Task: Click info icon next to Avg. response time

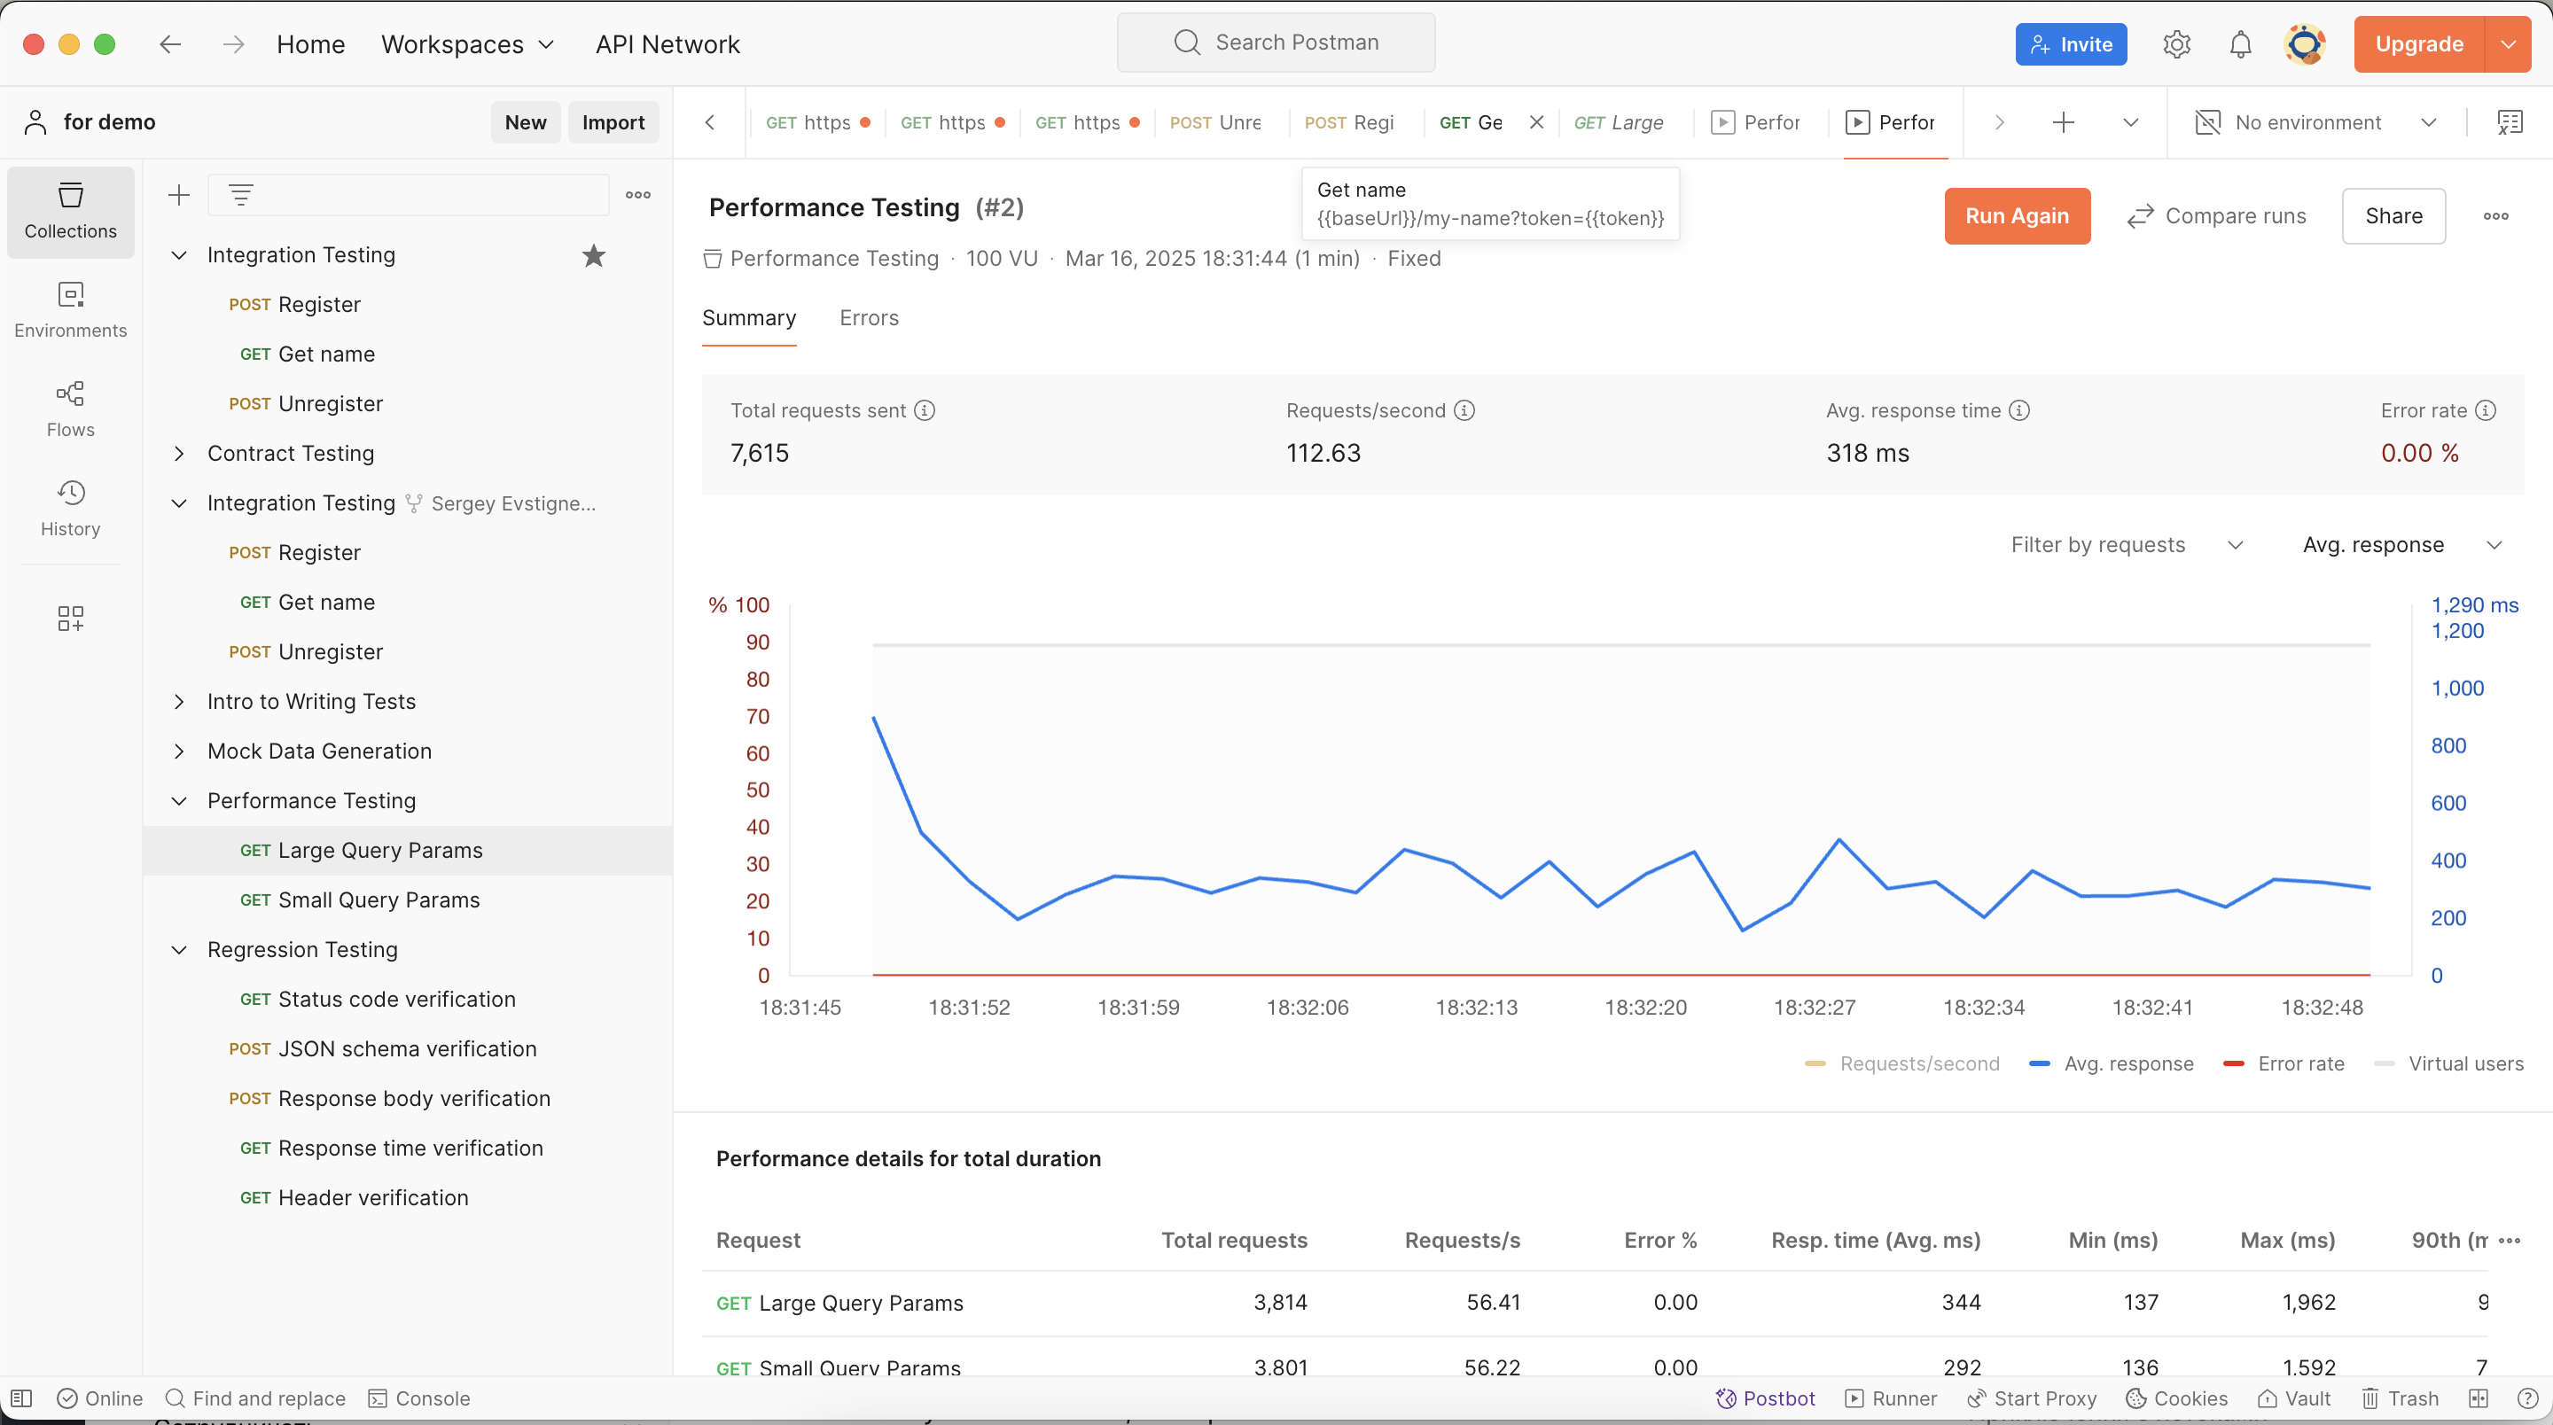Action: (2020, 410)
